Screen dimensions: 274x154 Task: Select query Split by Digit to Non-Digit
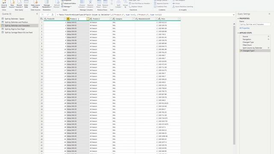(x=19, y=29)
